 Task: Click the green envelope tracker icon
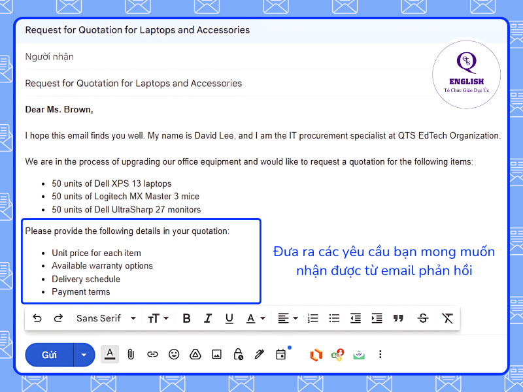tap(359, 355)
